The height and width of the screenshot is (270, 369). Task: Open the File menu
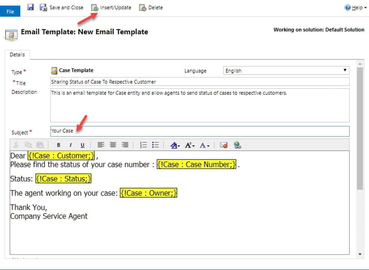click(10, 11)
